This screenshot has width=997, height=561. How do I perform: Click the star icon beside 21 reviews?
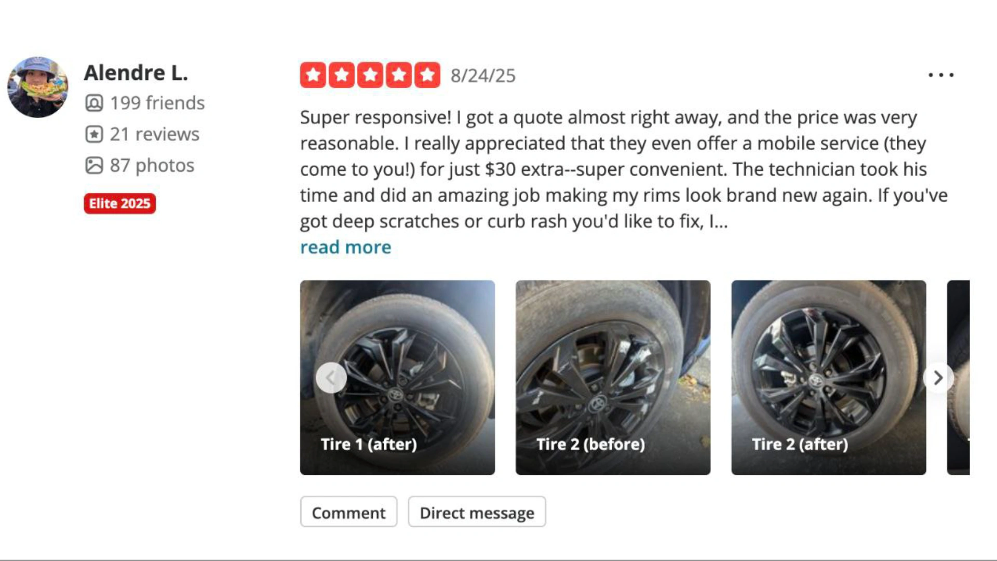pyautogui.click(x=94, y=134)
